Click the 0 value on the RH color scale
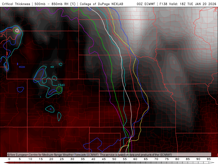The height and width of the screenshot is (164, 218). pos(9,159)
